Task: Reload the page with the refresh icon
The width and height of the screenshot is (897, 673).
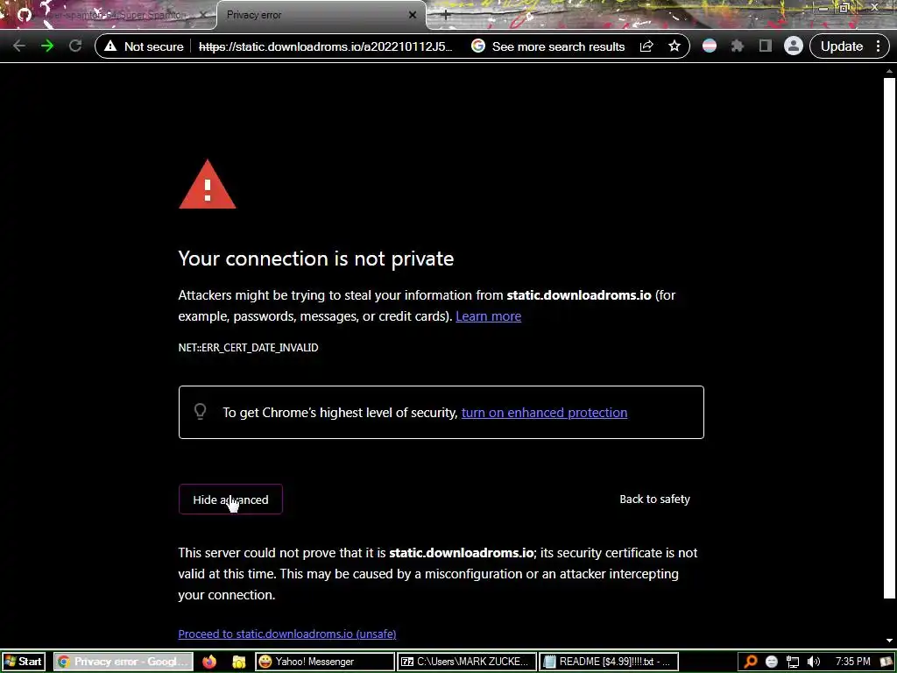Action: tap(75, 46)
